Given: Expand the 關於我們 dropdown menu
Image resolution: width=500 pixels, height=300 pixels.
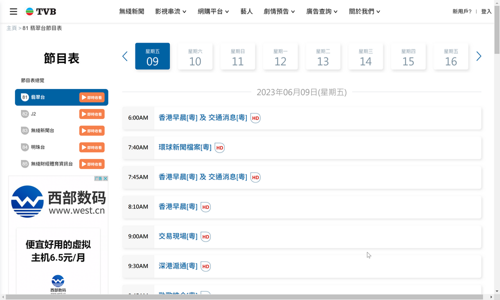Looking at the screenshot, I should [365, 11].
